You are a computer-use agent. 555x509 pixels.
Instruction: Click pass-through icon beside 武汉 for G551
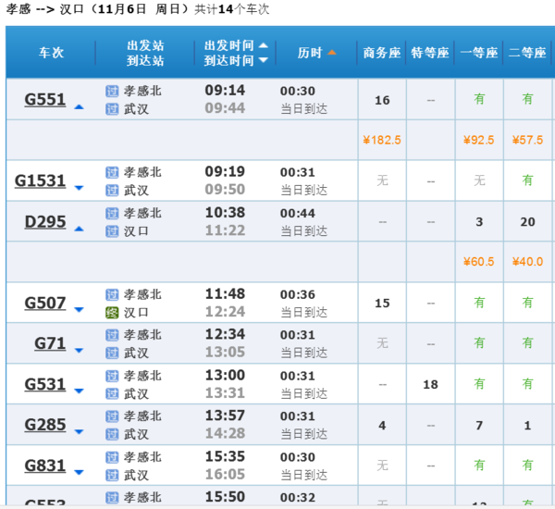click(x=112, y=109)
